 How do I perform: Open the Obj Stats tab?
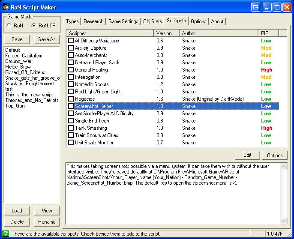(x=152, y=21)
